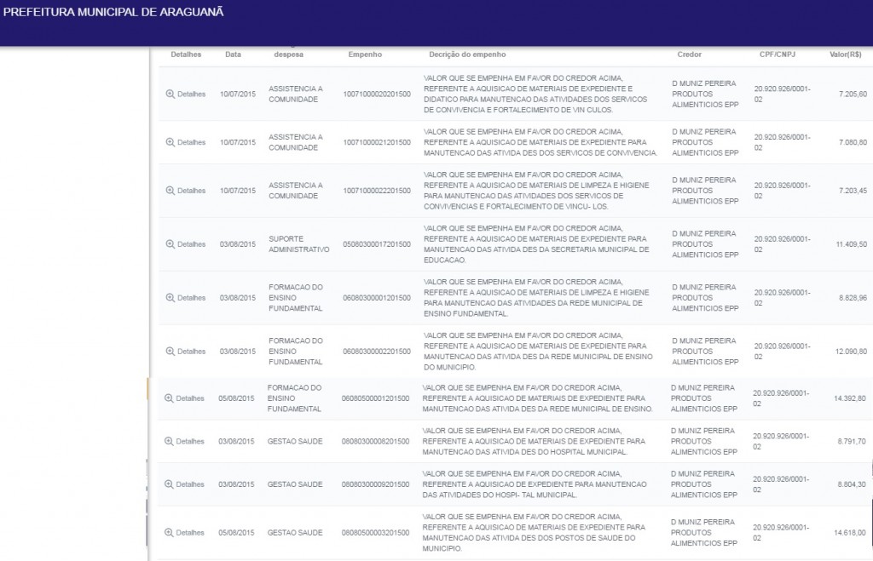Click magnifier icon for empenho 08080300008201500

(169, 442)
